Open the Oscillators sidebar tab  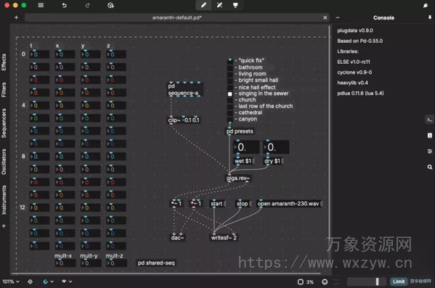(x=4, y=162)
